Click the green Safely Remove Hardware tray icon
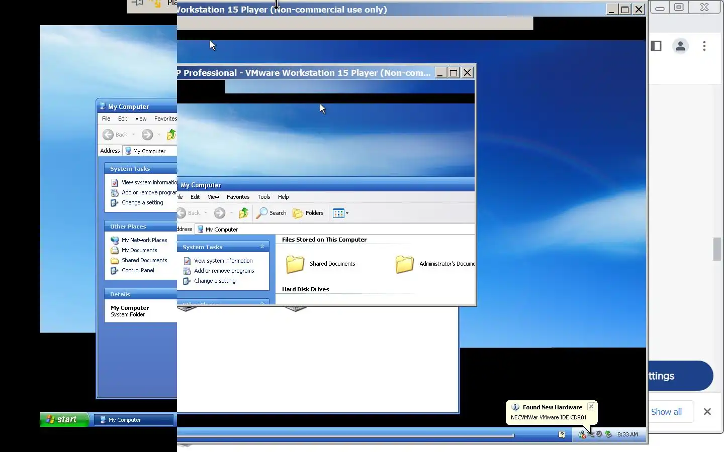The width and height of the screenshot is (724, 452). click(x=608, y=434)
